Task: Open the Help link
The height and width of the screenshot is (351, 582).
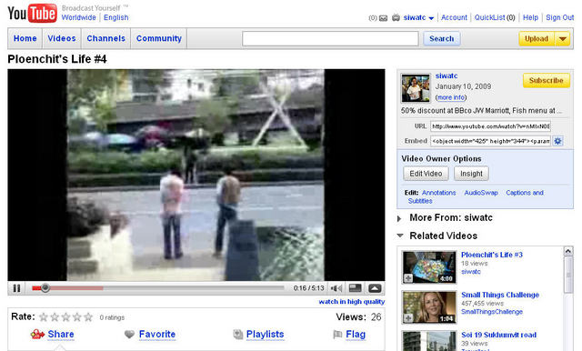Action: click(530, 17)
